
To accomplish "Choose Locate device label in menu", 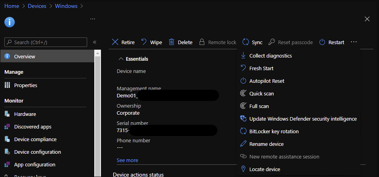I will click(x=265, y=169).
